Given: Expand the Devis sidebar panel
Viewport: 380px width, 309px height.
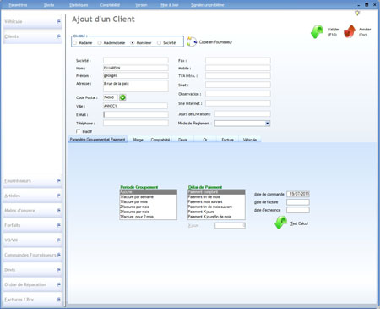Looking at the screenshot, I should point(58,269).
